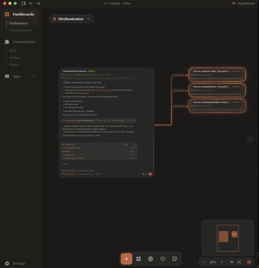Open Modes in the sidebar
Viewport: 259px width, 268px height.
(14, 65)
